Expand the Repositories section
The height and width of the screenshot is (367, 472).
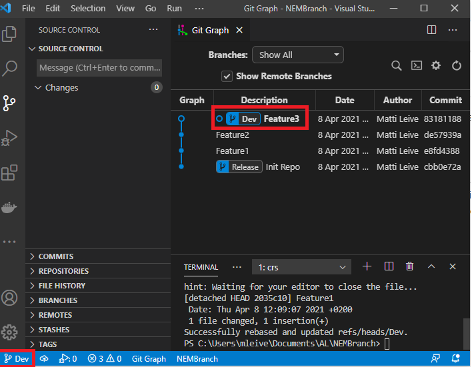pos(98,271)
